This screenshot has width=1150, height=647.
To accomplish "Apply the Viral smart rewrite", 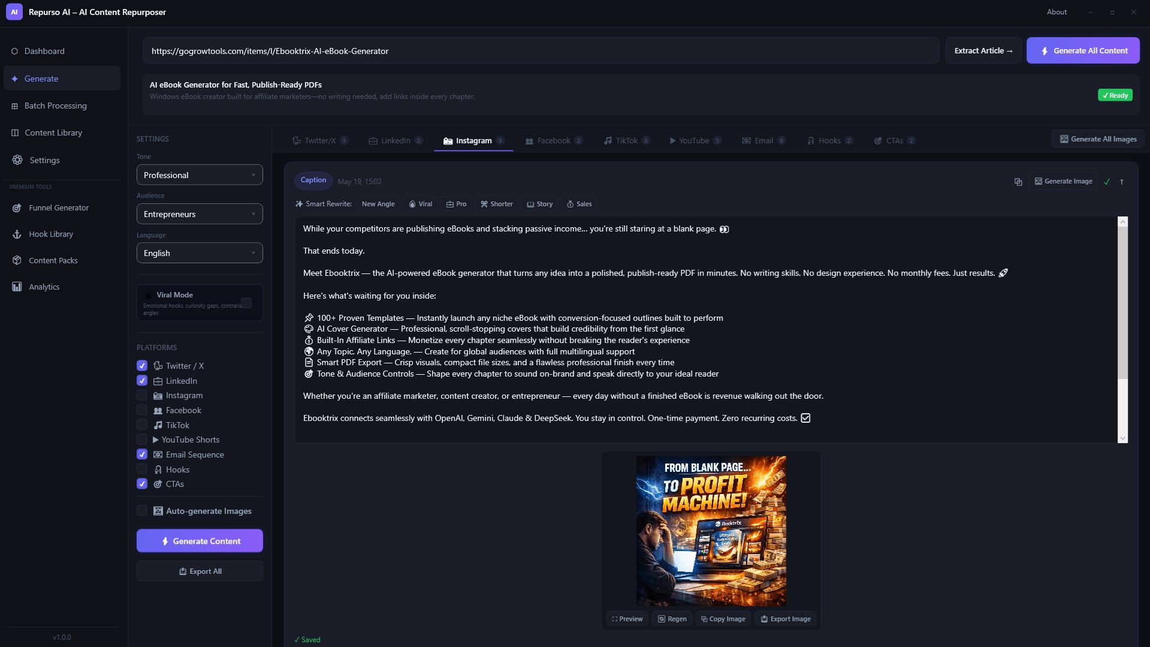I will pyautogui.click(x=421, y=204).
